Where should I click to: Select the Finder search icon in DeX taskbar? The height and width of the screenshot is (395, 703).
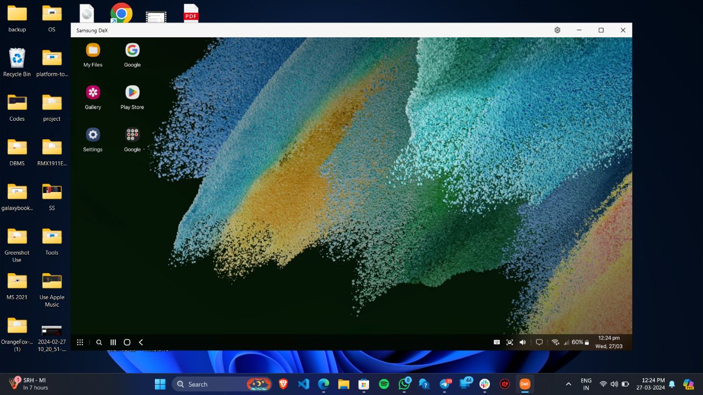pyautogui.click(x=99, y=342)
